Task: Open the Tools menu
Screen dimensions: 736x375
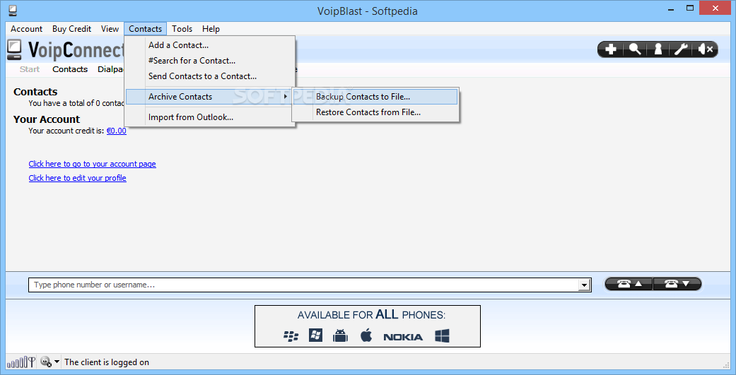Action: (x=182, y=28)
